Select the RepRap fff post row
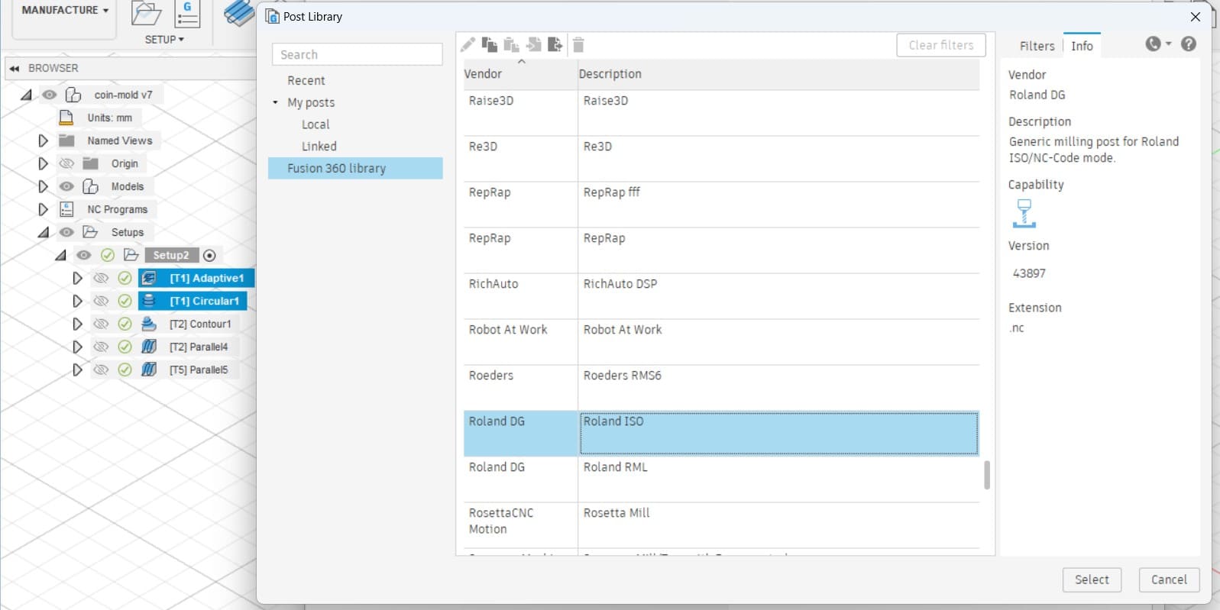1220x610 pixels. point(721,205)
